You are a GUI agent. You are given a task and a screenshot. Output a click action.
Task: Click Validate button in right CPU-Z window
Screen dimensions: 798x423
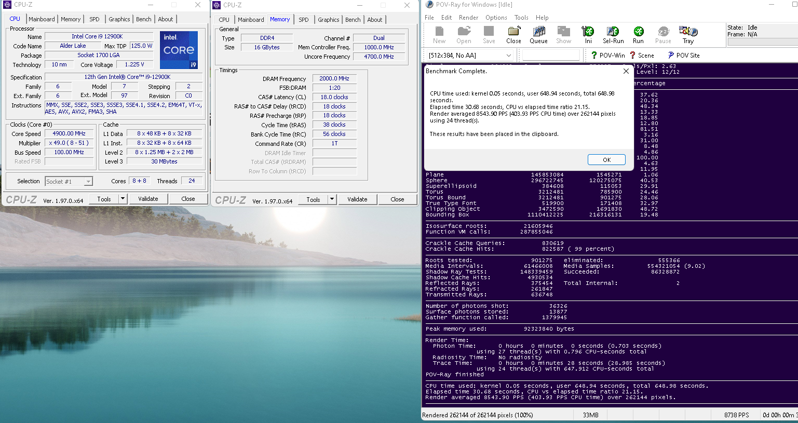click(x=357, y=199)
